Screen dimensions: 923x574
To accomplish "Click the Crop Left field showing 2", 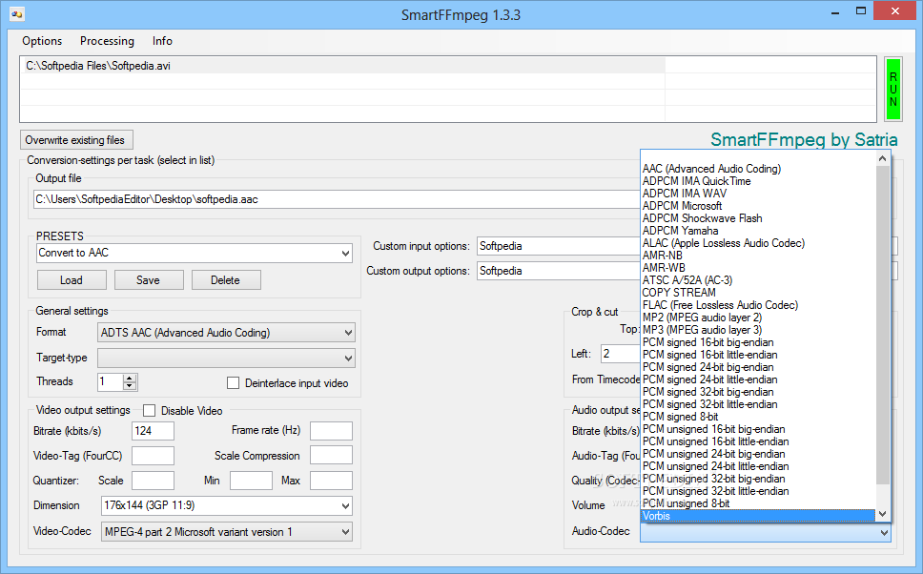I will 621,354.
